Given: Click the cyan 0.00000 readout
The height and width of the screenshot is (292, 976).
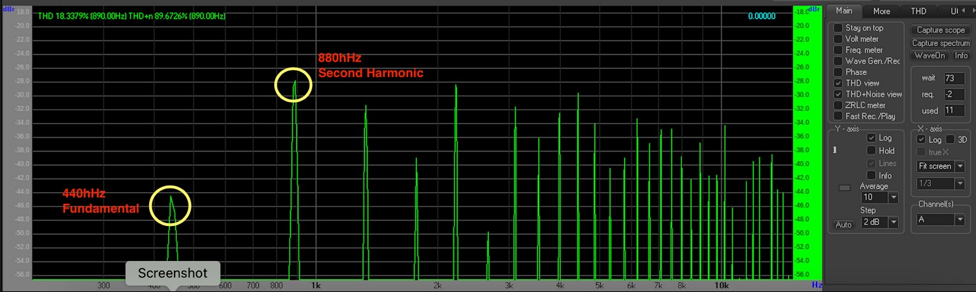Looking at the screenshot, I should 761,16.
